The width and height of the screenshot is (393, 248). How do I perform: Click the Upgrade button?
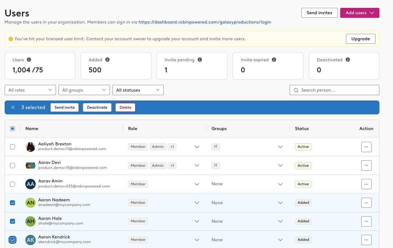(x=361, y=39)
